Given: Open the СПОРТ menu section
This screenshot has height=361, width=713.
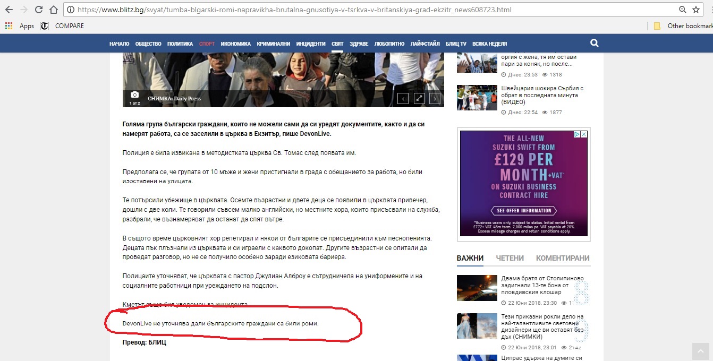Looking at the screenshot, I should coord(207,44).
